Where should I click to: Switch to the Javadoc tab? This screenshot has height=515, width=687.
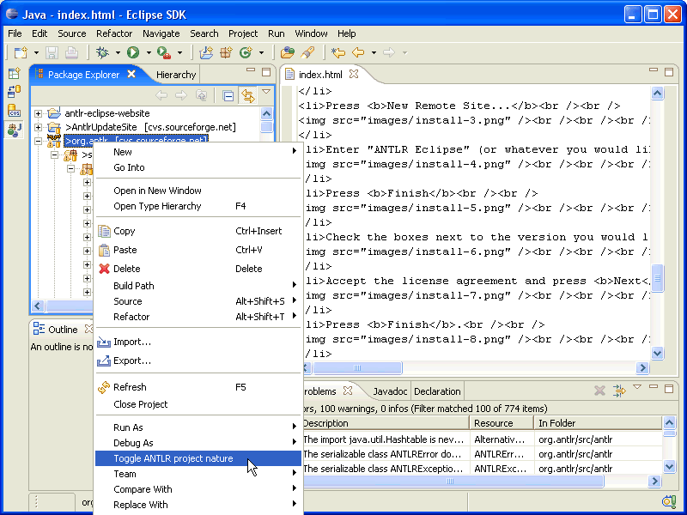click(390, 391)
